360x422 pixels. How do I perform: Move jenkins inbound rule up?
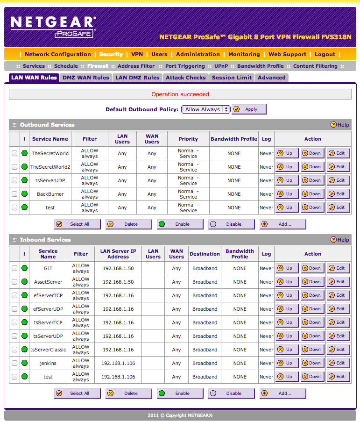click(x=287, y=363)
